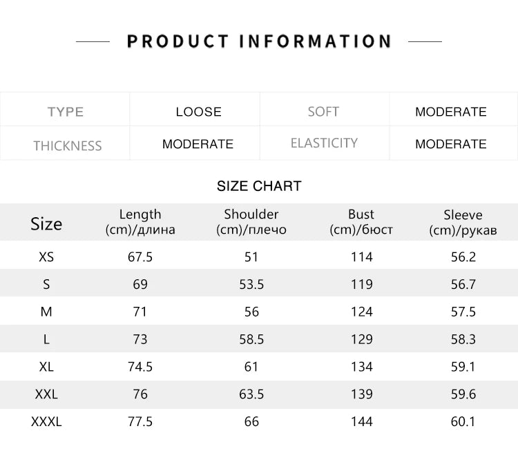
Task: Select the Size column header
Action: click(46, 223)
